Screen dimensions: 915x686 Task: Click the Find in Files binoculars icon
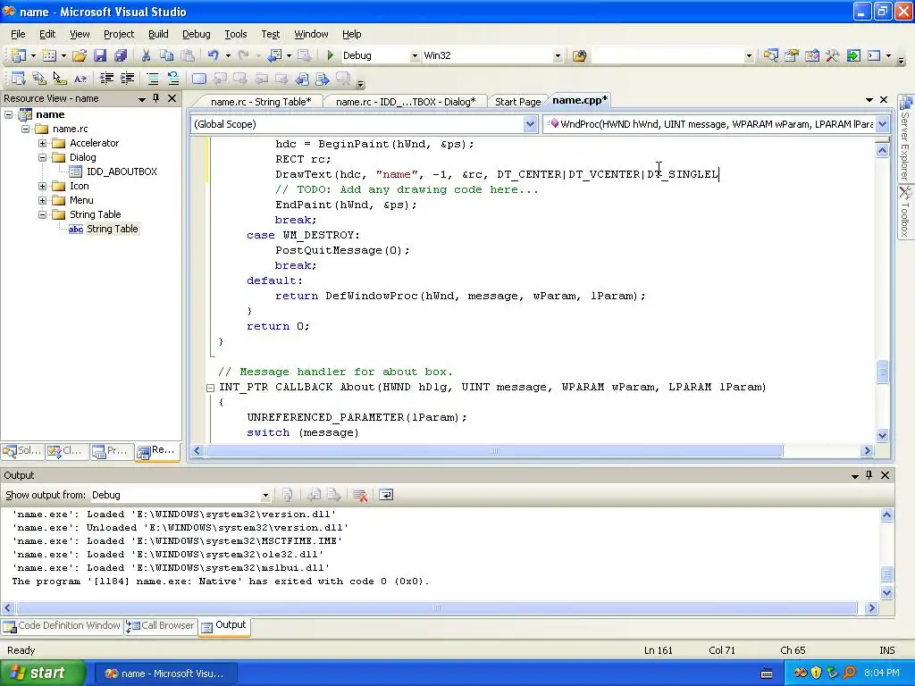[x=579, y=55]
